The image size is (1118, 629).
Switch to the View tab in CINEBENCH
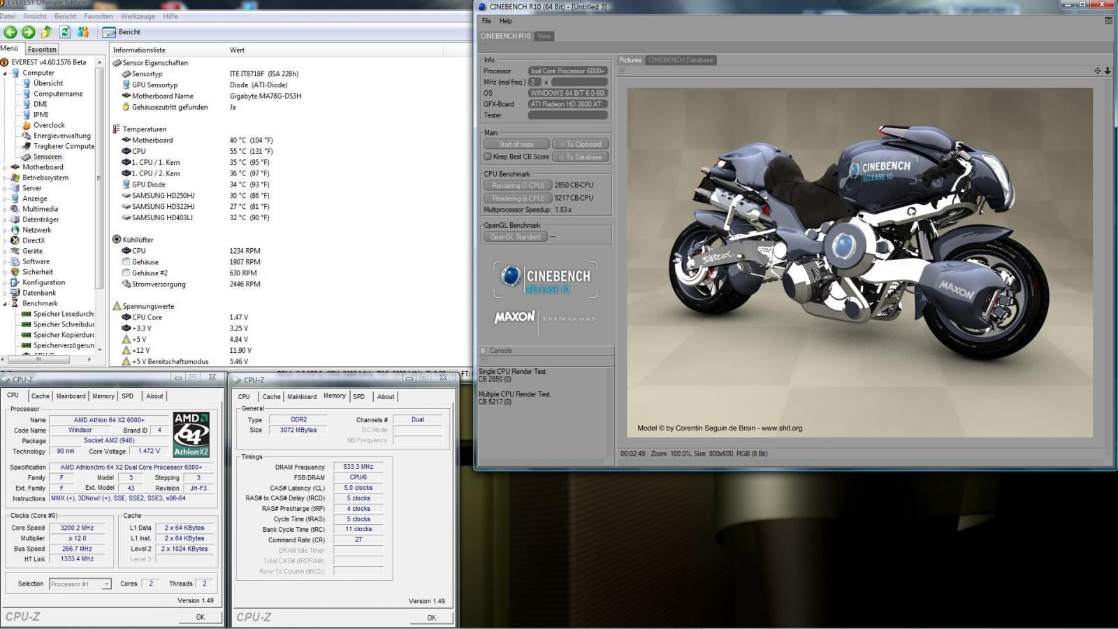tap(544, 36)
